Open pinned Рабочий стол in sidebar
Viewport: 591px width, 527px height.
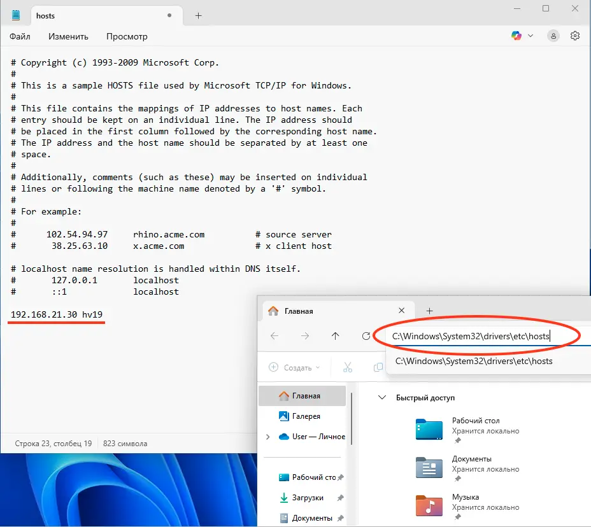tap(307, 477)
